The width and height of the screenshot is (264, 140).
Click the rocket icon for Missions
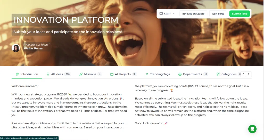tap(81, 74)
